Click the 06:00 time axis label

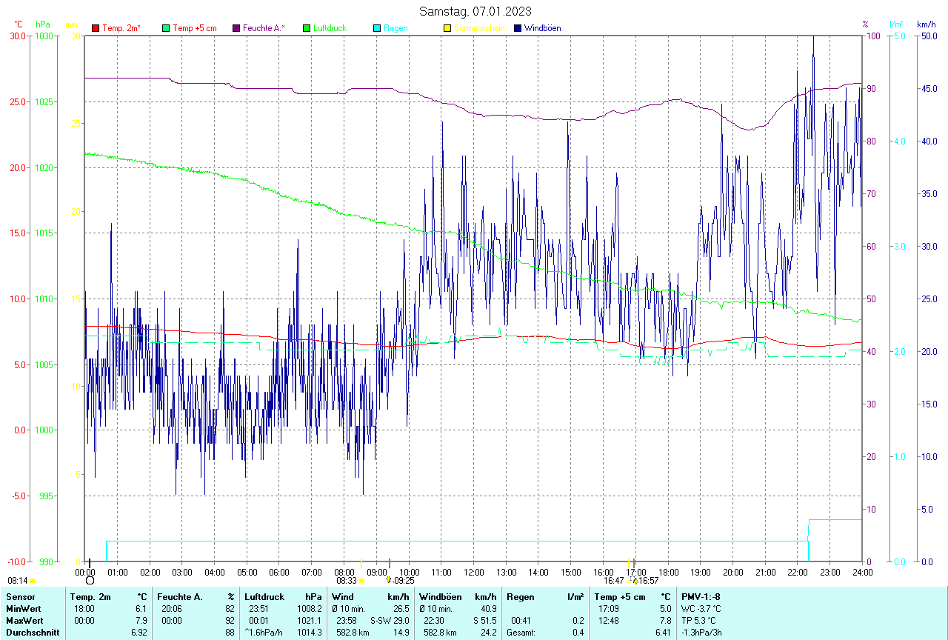pyautogui.click(x=279, y=572)
